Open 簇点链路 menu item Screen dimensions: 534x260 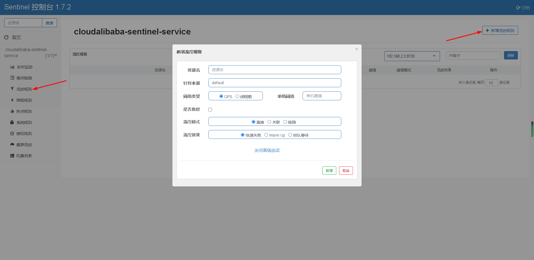point(24,78)
